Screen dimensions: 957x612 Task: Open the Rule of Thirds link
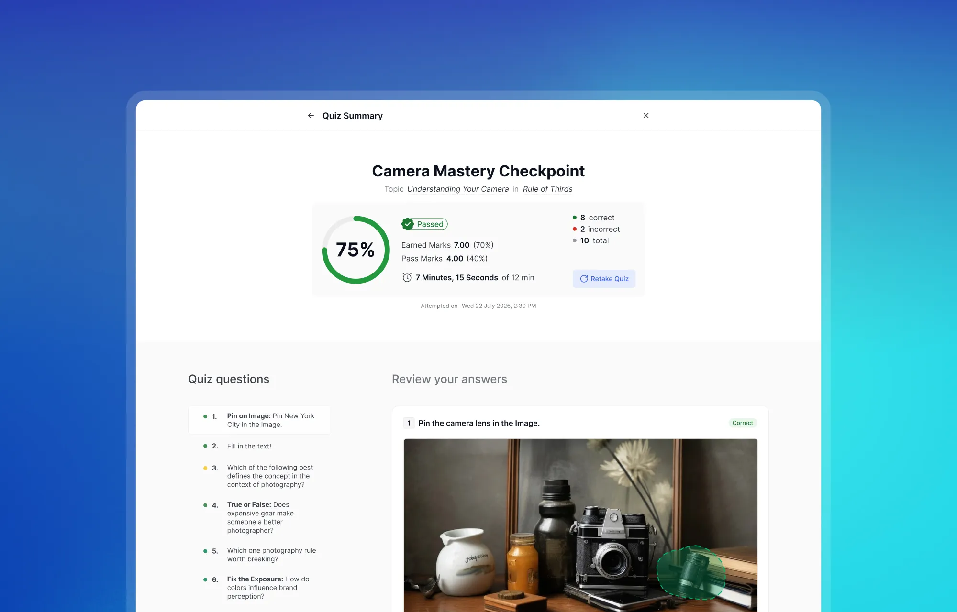click(x=547, y=189)
